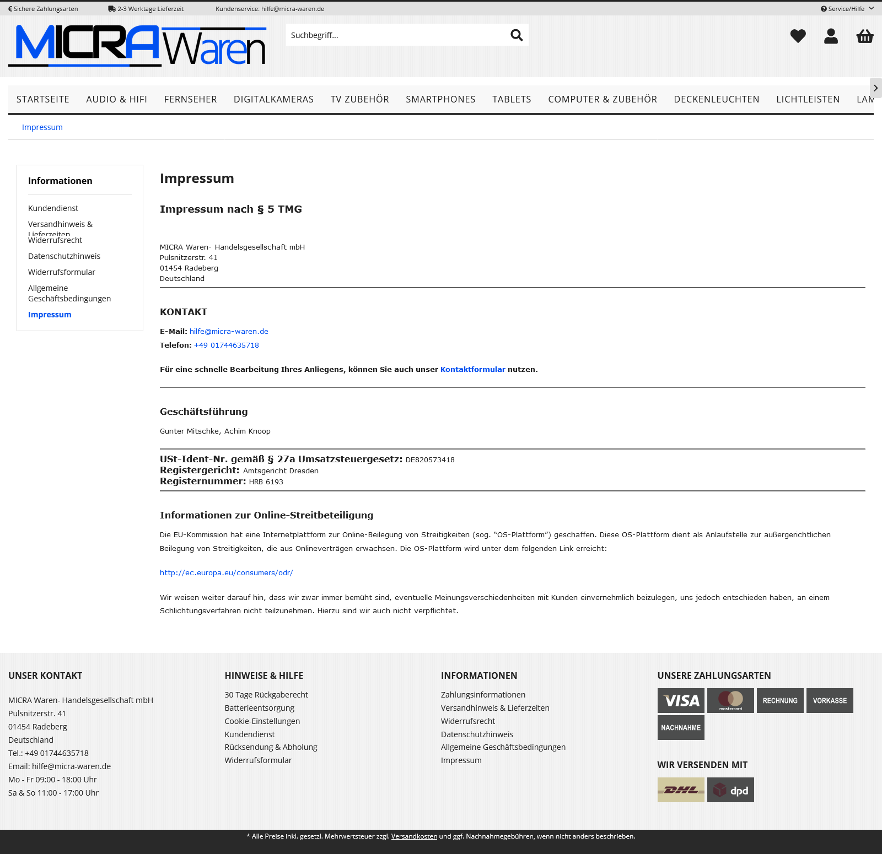
Task: Open Widerrufsrecht in the sidebar
Action: click(55, 240)
